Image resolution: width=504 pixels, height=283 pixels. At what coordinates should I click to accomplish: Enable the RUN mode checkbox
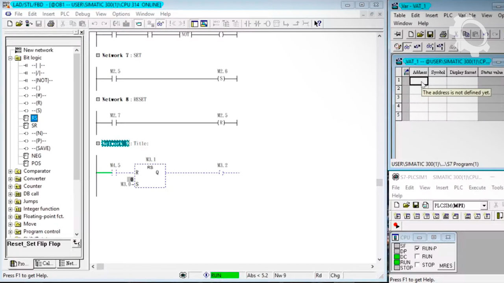click(x=417, y=256)
